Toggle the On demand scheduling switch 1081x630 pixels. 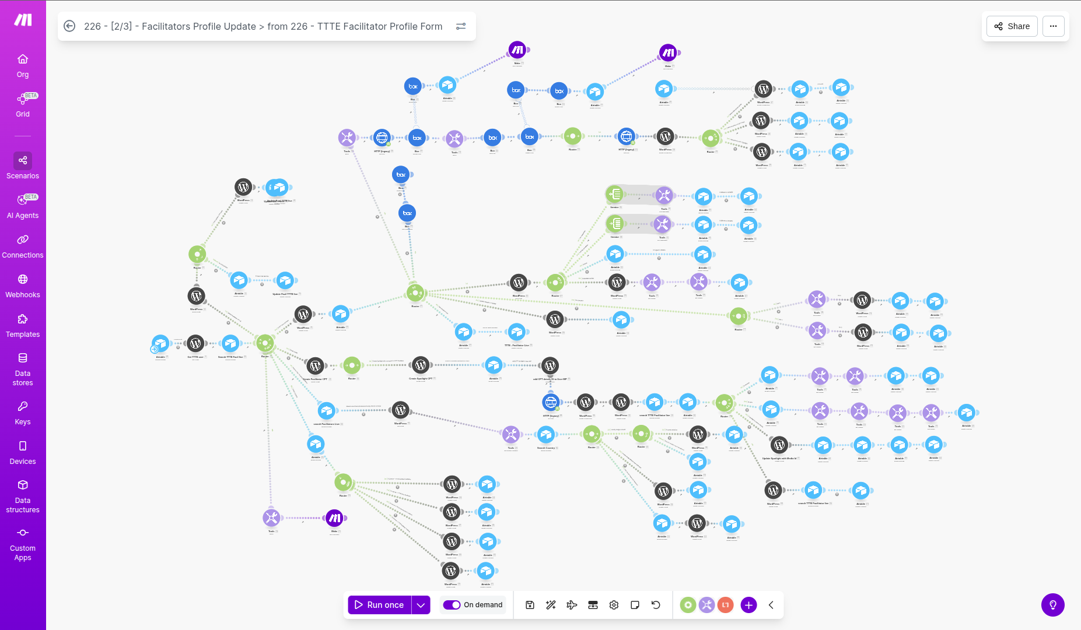tap(452, 605)
